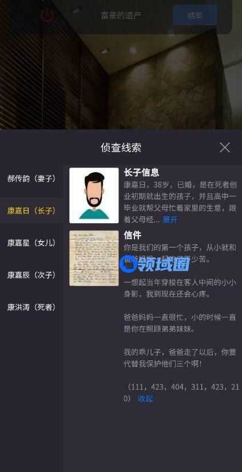242x472 pixels.
Task: Click the 信件 clue title
Action: [x=132, y=235]
